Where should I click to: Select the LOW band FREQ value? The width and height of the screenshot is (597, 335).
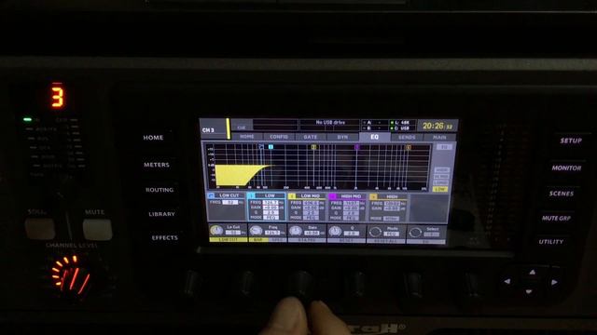[271, 203]
